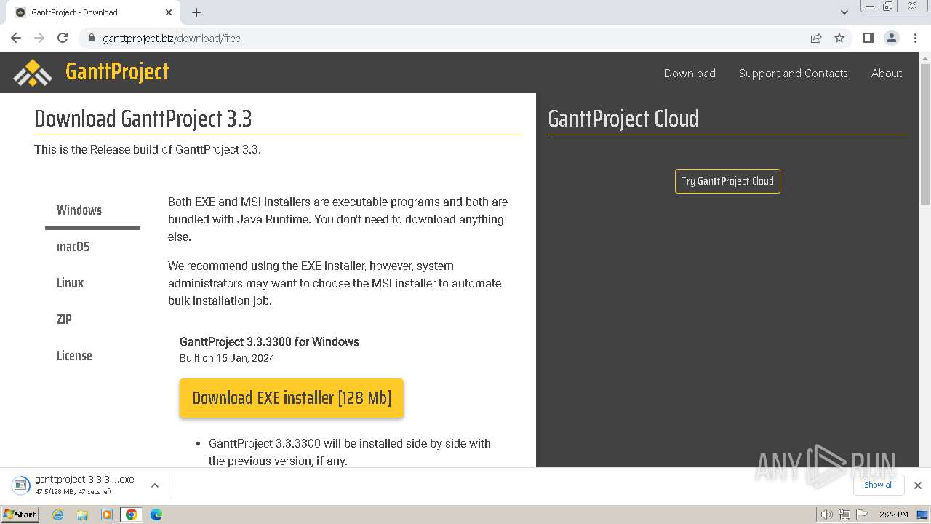Open the Windows Start button
931x524 pixels.
pos(20,514)
